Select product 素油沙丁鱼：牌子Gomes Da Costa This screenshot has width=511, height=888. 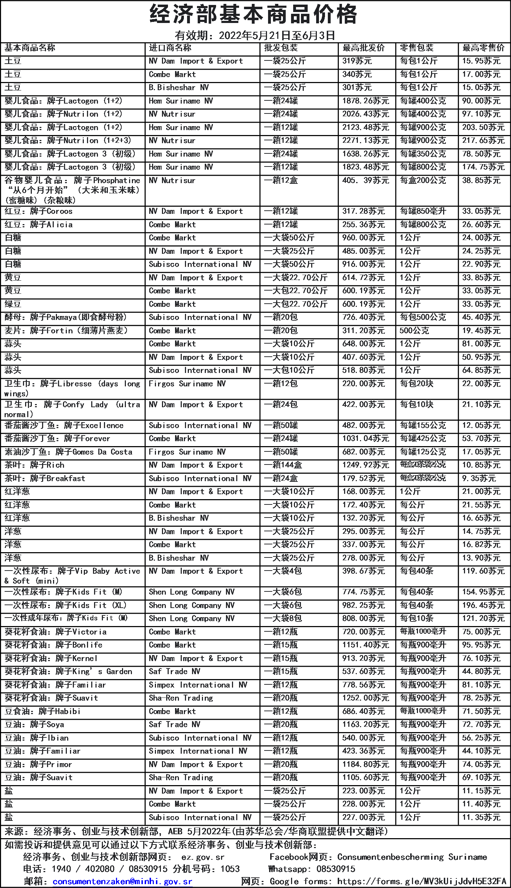[68, 452]
